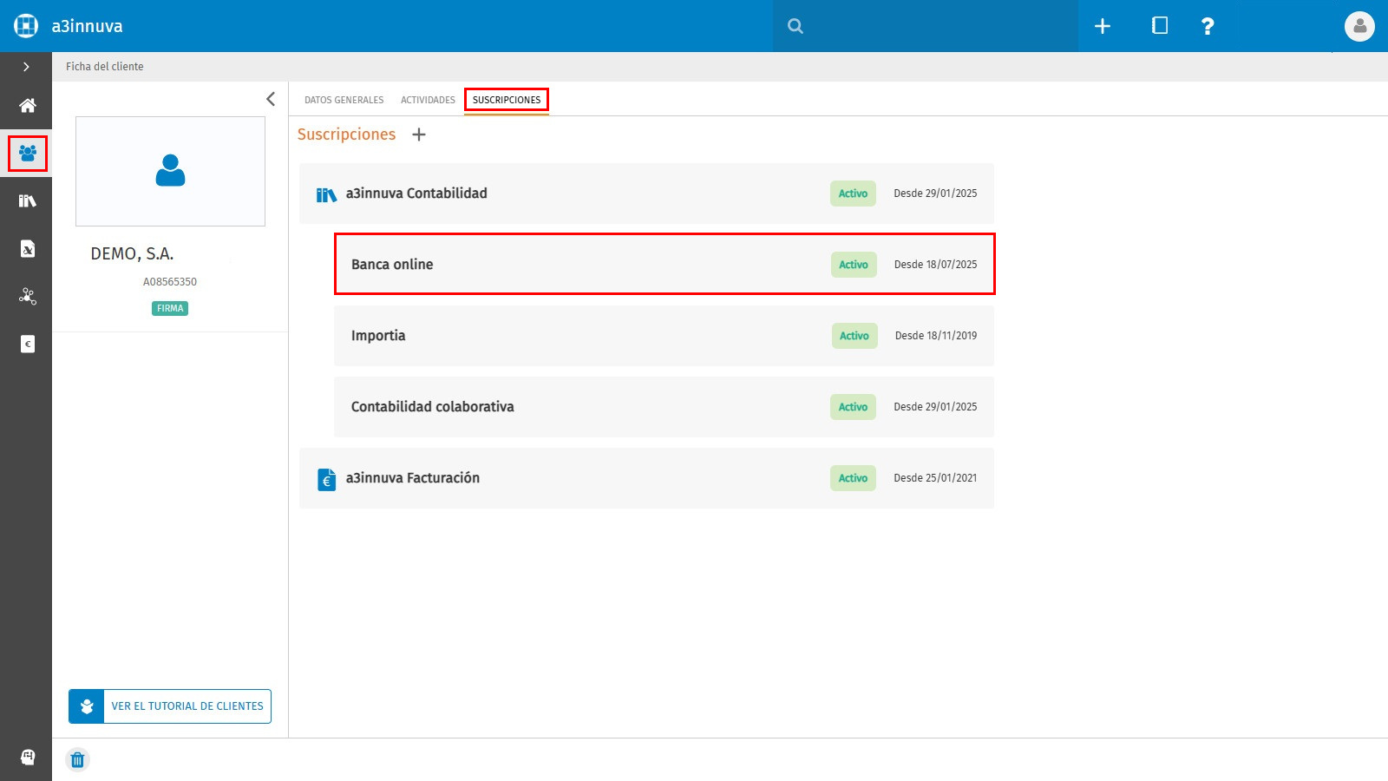Viewport: 1388px width, 781px height.
Task: Click the date Desde 18/11/2019
Action: pos(936,336)
